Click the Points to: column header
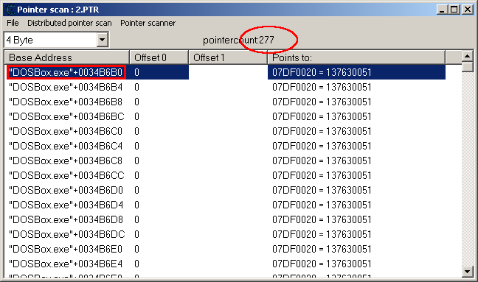The height and width of the screenshot is (282, 478). pyautogui.click(x=356, y=57)
